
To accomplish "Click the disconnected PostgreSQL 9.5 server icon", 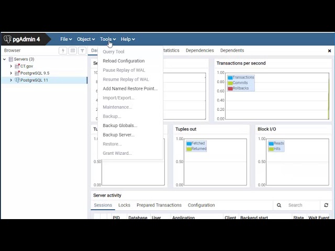I will pos(17,73).
